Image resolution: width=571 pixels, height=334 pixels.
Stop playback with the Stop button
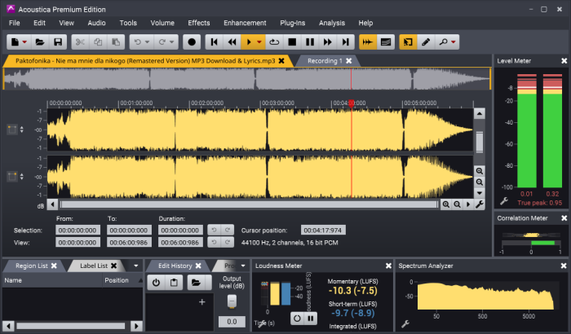(x=292, y=42)
